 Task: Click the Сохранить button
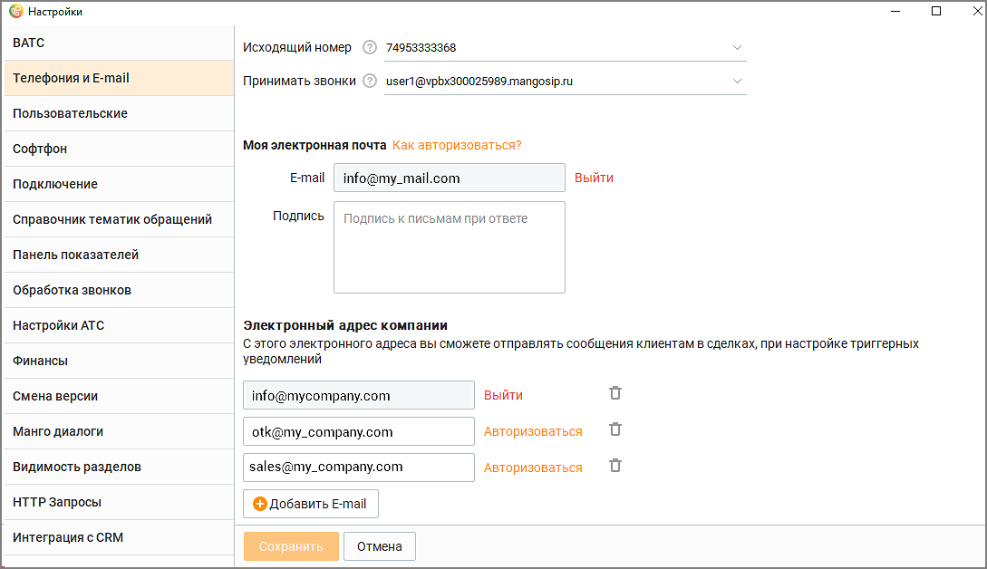[x=291, y=546]
